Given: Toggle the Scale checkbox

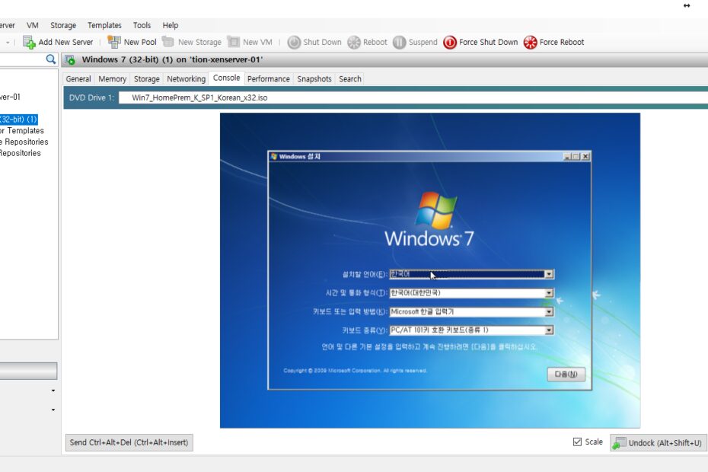Looking at the screenshot, I should click(577, 442).
